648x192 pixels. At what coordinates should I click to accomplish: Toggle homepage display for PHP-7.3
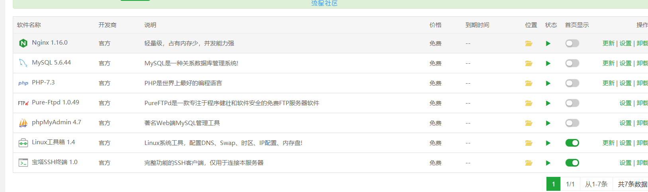pos(572,83)
